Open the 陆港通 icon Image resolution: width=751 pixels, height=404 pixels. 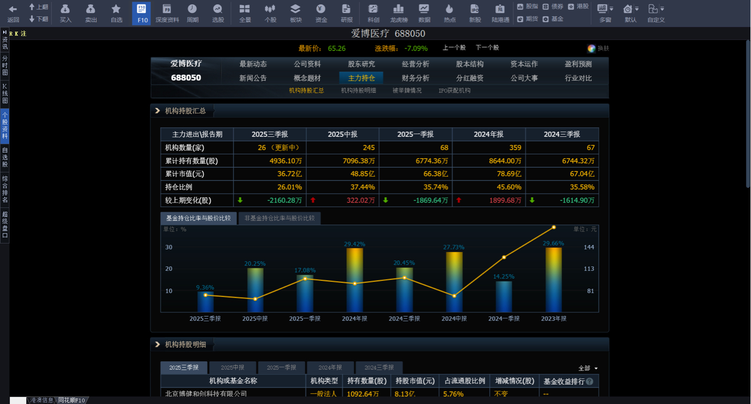tap(500, 9)
